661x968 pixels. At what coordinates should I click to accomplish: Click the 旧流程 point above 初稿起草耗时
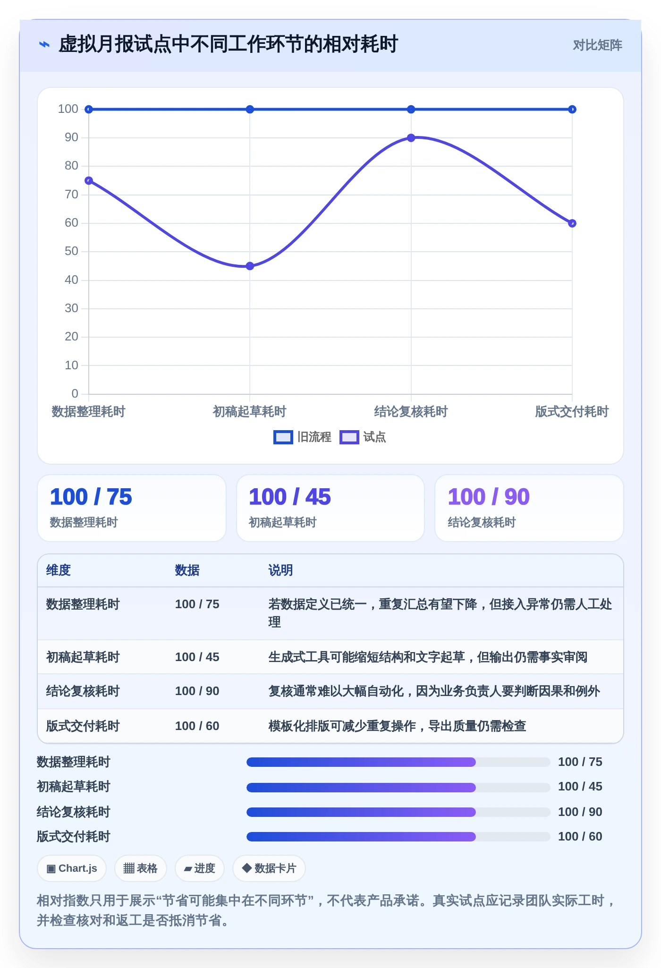pos(250,110)
